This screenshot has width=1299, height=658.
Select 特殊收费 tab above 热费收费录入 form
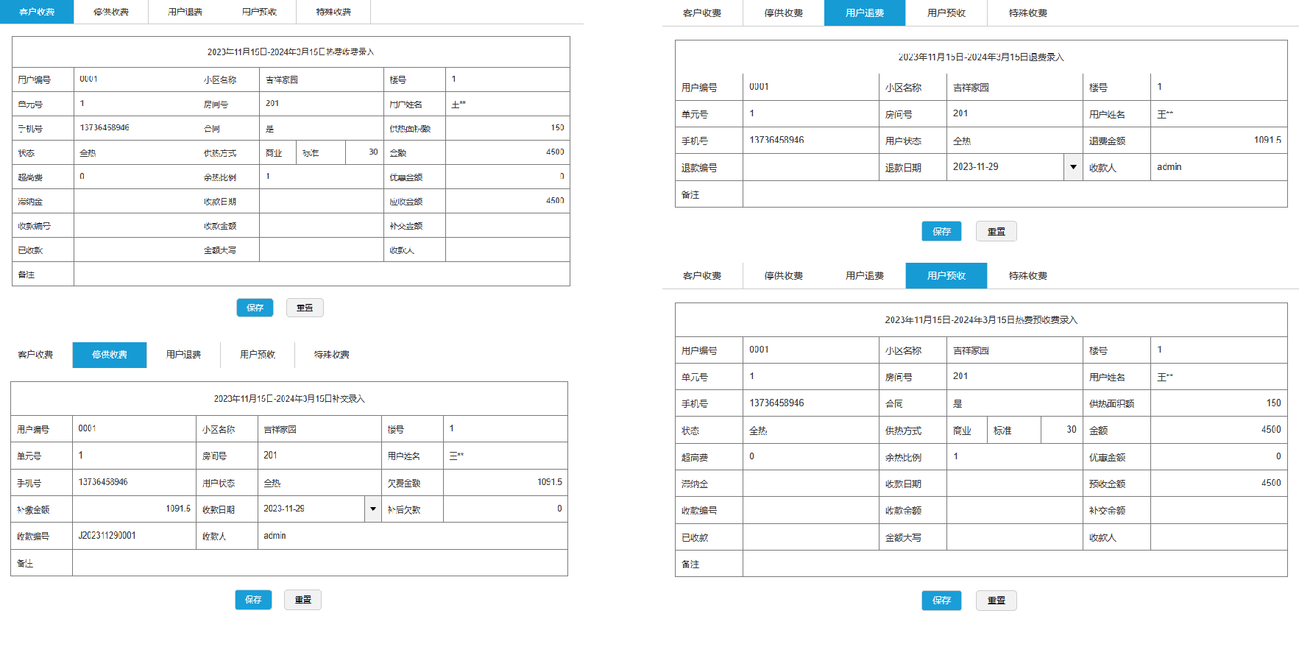click(333, 12)
